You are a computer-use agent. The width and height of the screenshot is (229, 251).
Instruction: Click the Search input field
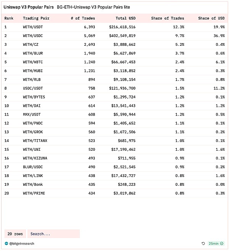pos(53,234)
